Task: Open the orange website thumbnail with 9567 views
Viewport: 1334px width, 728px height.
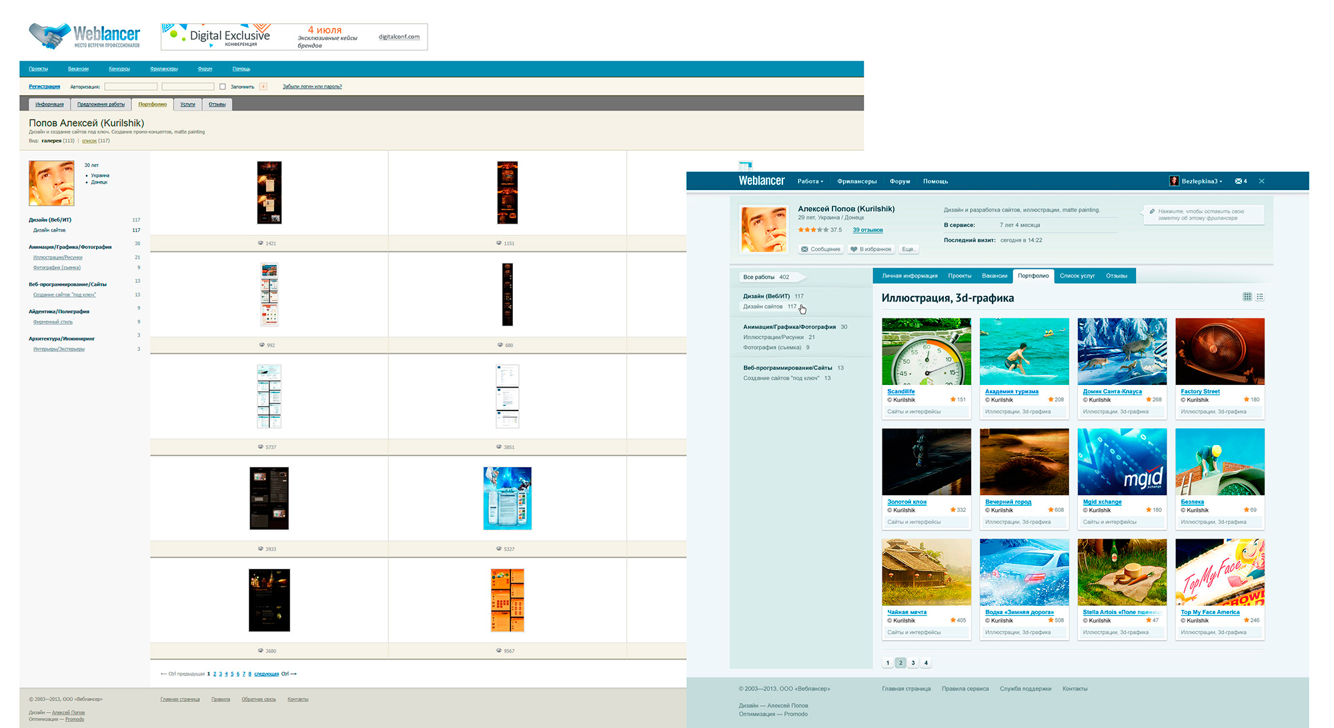Action: (x=508, y=600)
